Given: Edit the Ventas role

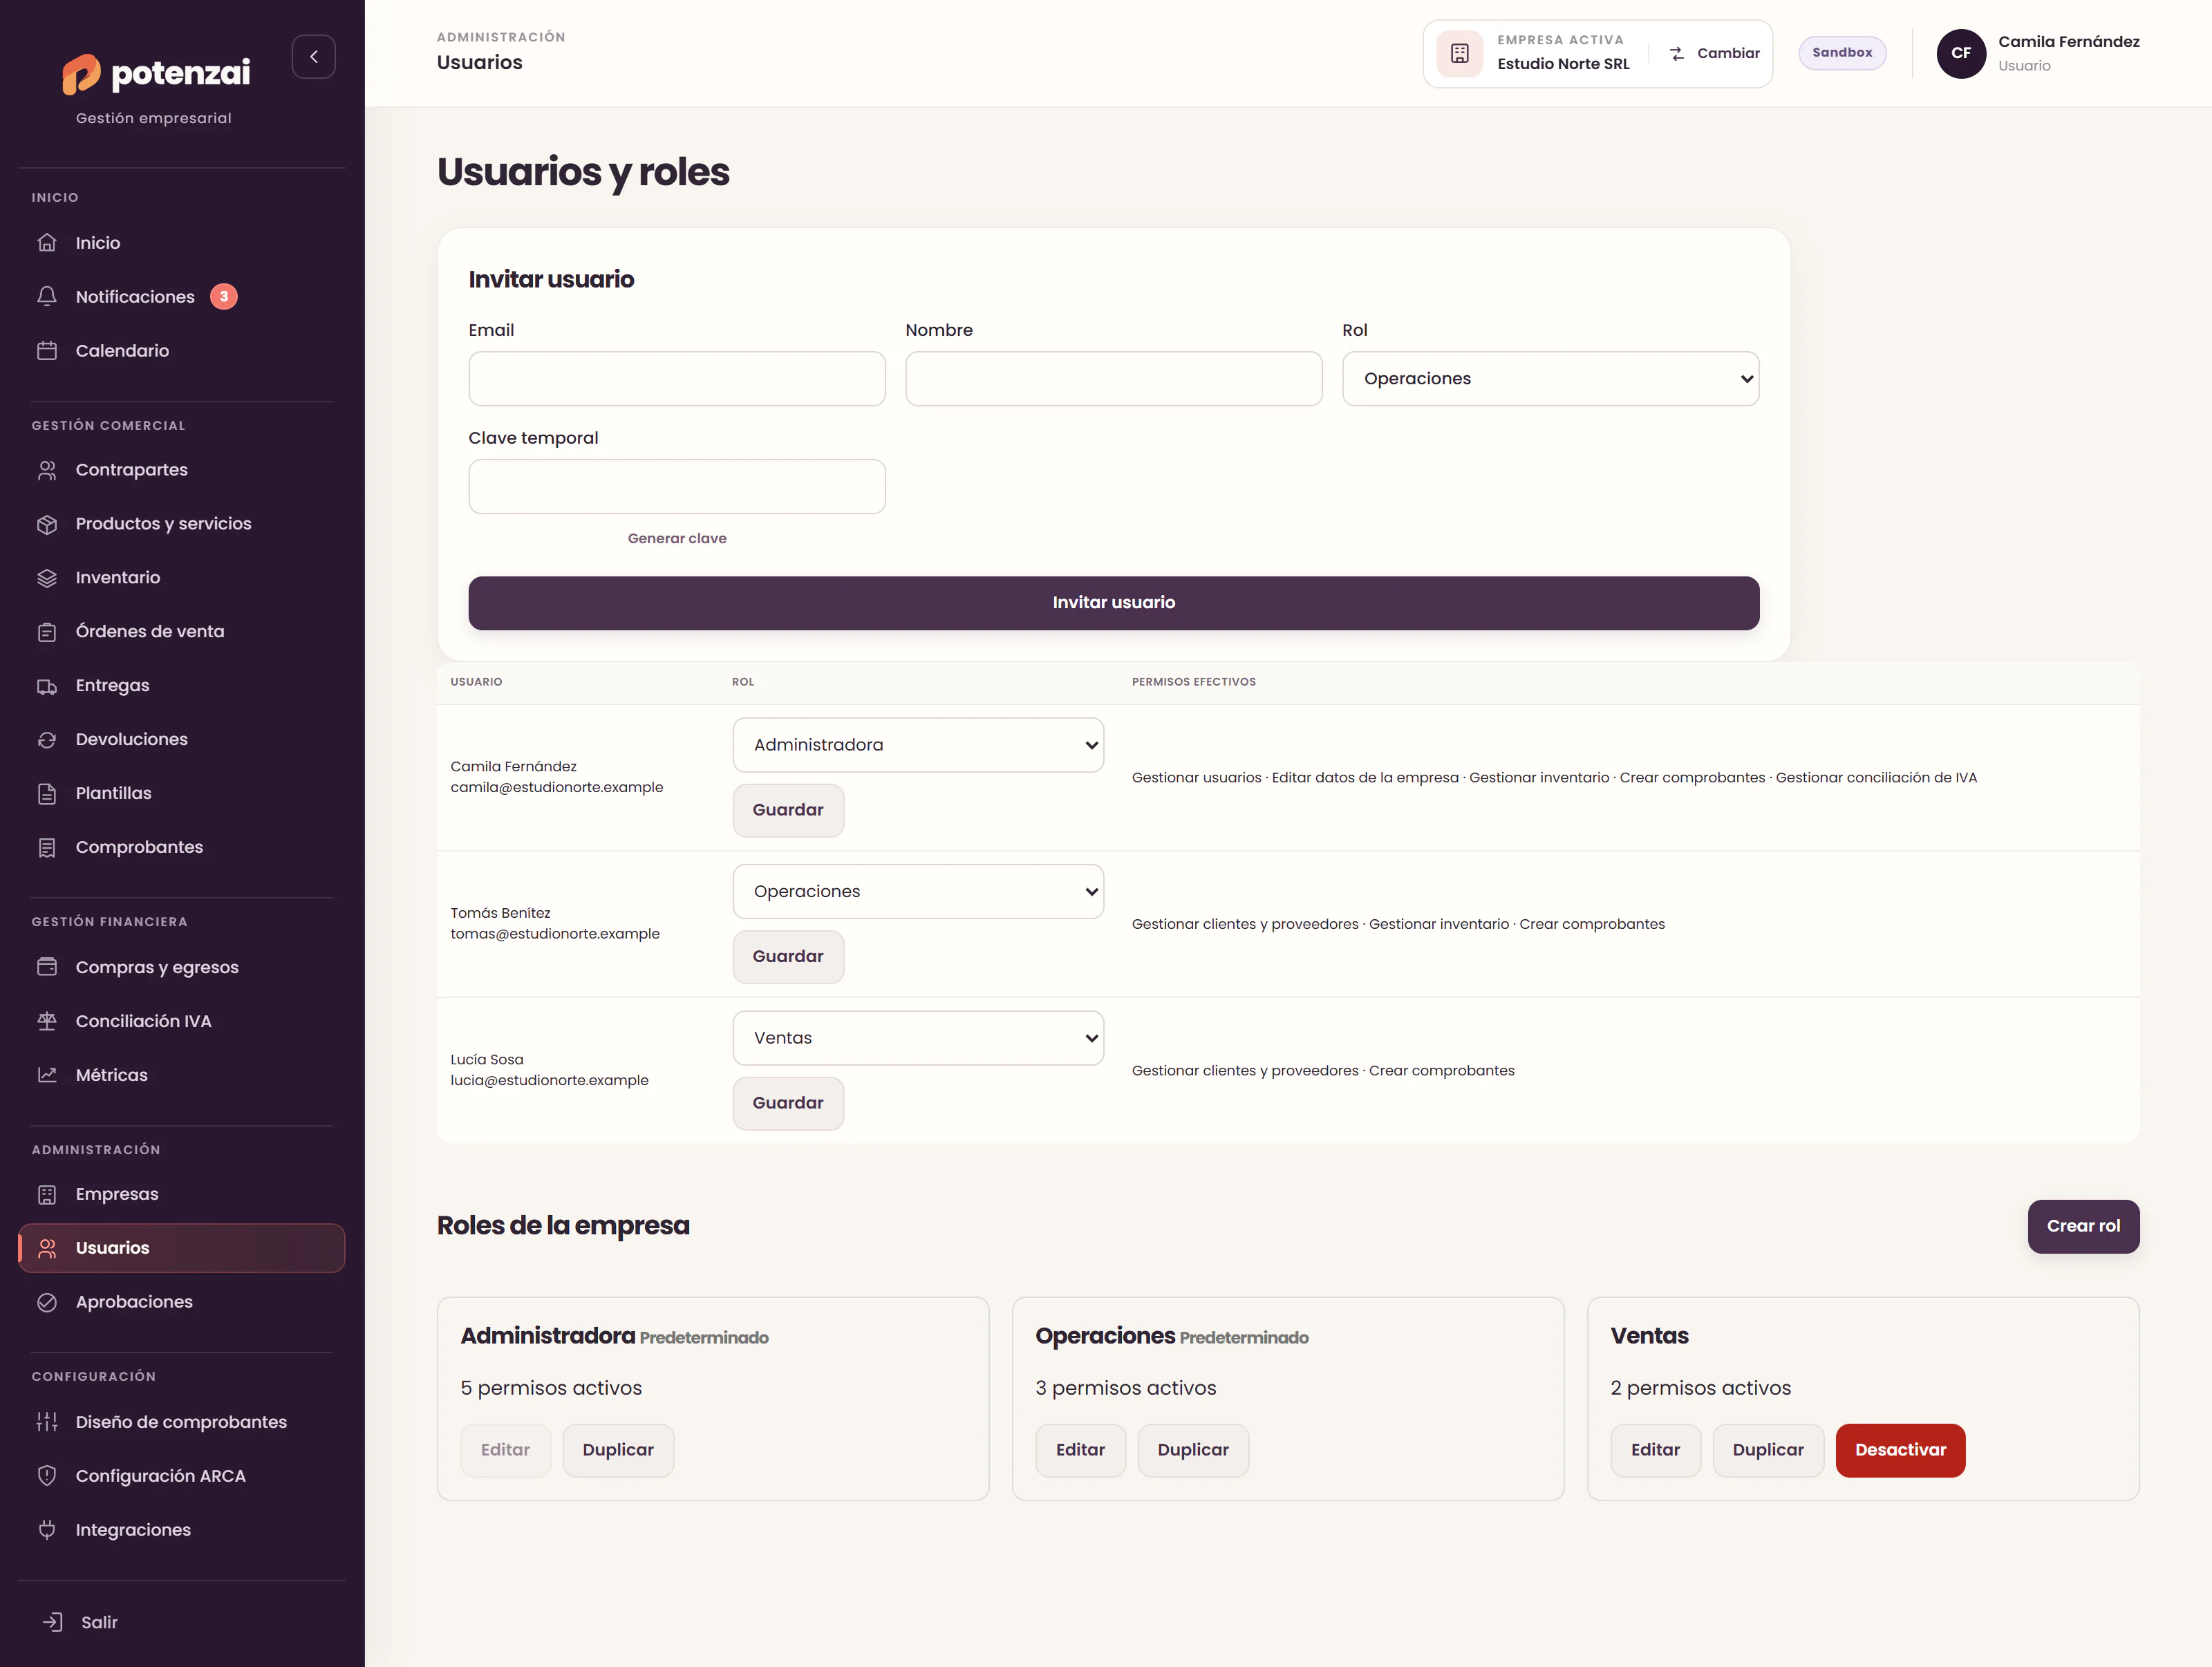Looking at the screenshot, I should [x=1655, y=1450].
